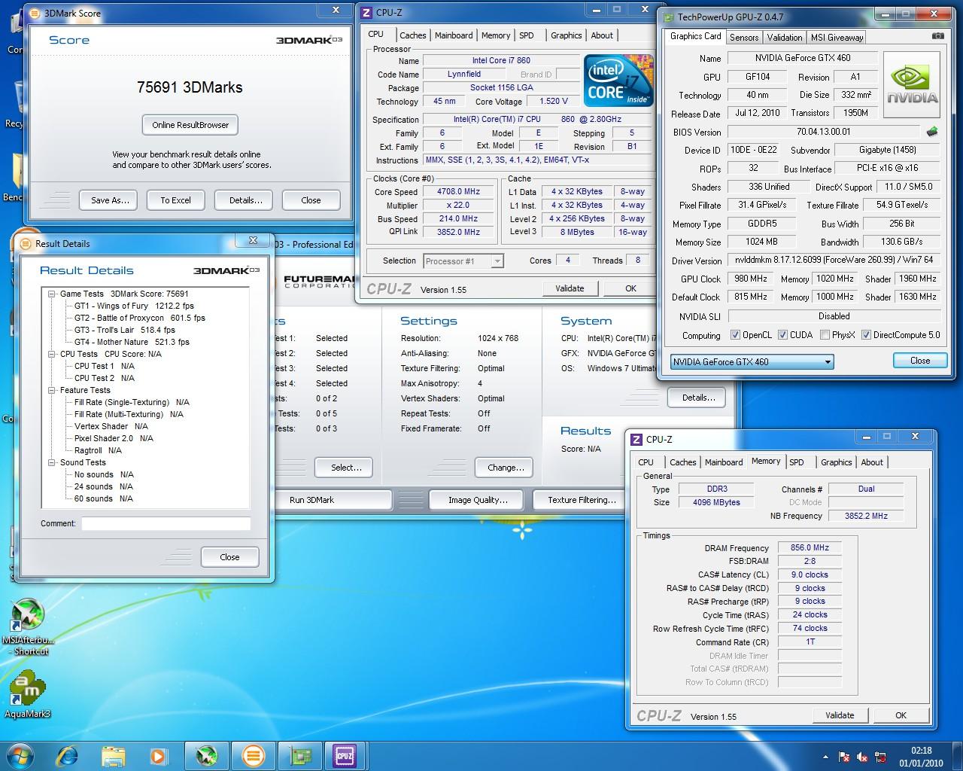Click Details... in 3DMark Score window
Viewport: 963px width, 771px height.
pos(246,200)
